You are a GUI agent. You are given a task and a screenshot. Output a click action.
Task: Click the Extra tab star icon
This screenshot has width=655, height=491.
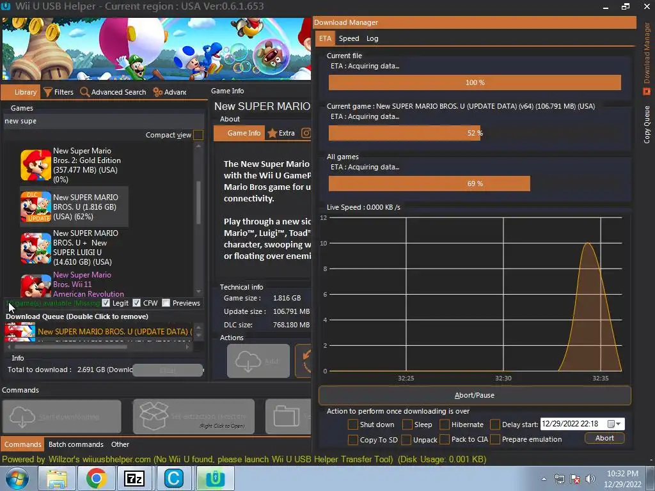tap(272, 133)
